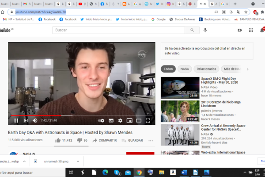Screen dimensions: 265x177
Task: Toggle the autoplay switch in player
Action: (x=101, y=120)
